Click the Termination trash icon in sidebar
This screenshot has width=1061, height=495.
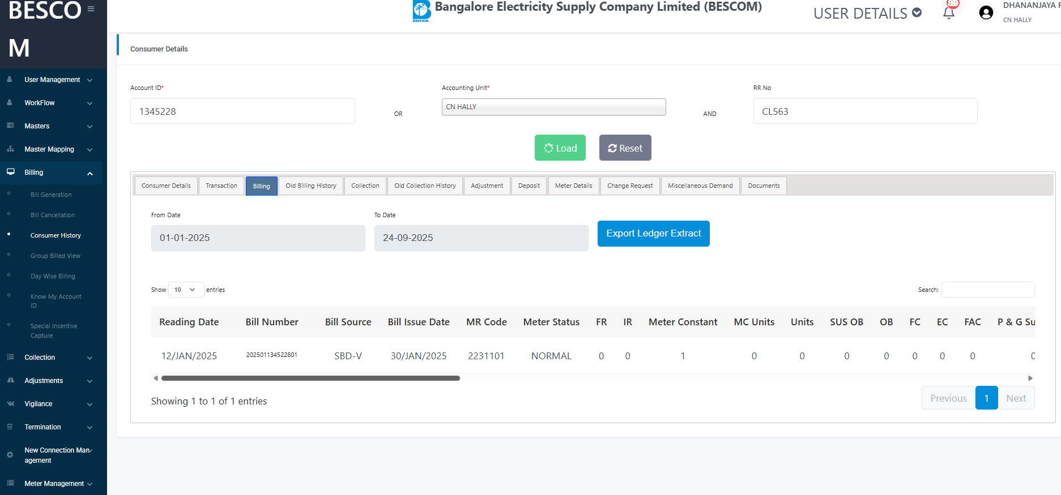[10, 427]
